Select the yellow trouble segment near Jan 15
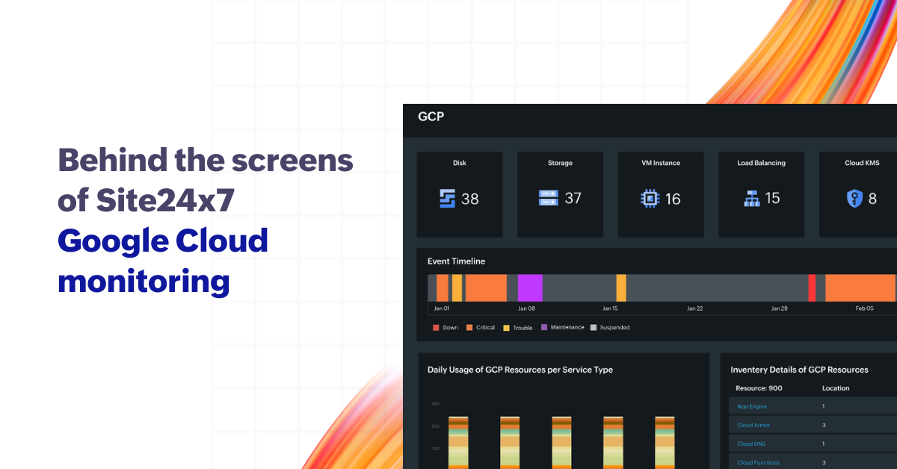The image size is (897, 469). point(621,288)
